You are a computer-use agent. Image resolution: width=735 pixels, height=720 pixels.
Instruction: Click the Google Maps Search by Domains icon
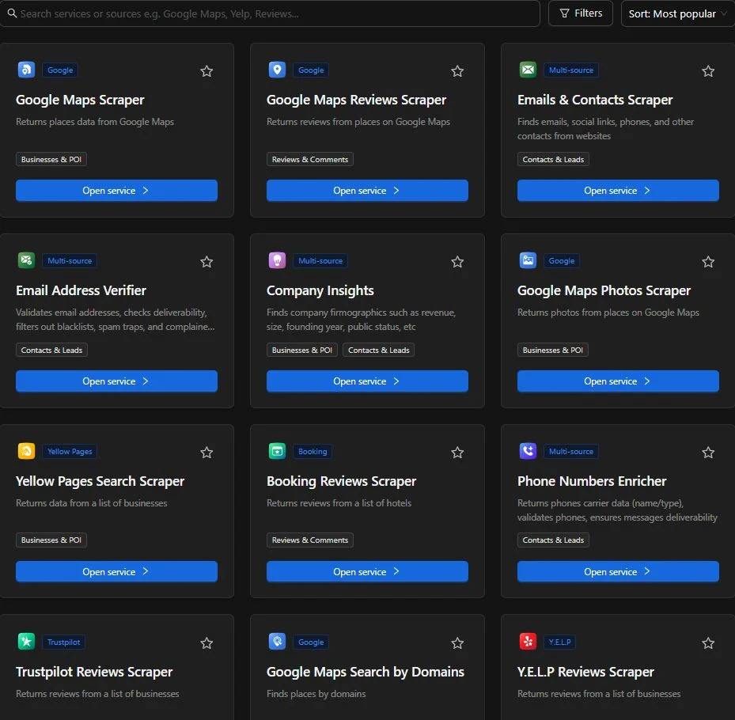click(x=277, y=641)
